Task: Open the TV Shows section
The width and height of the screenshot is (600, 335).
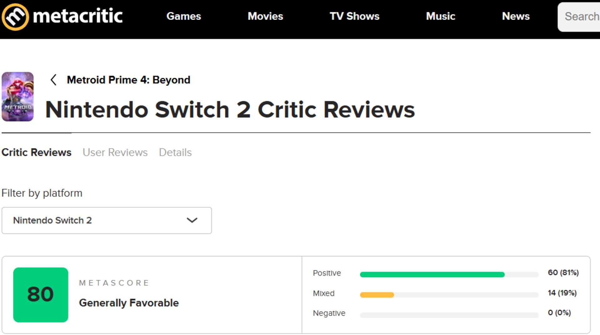Action: click(x=354, y=16)
